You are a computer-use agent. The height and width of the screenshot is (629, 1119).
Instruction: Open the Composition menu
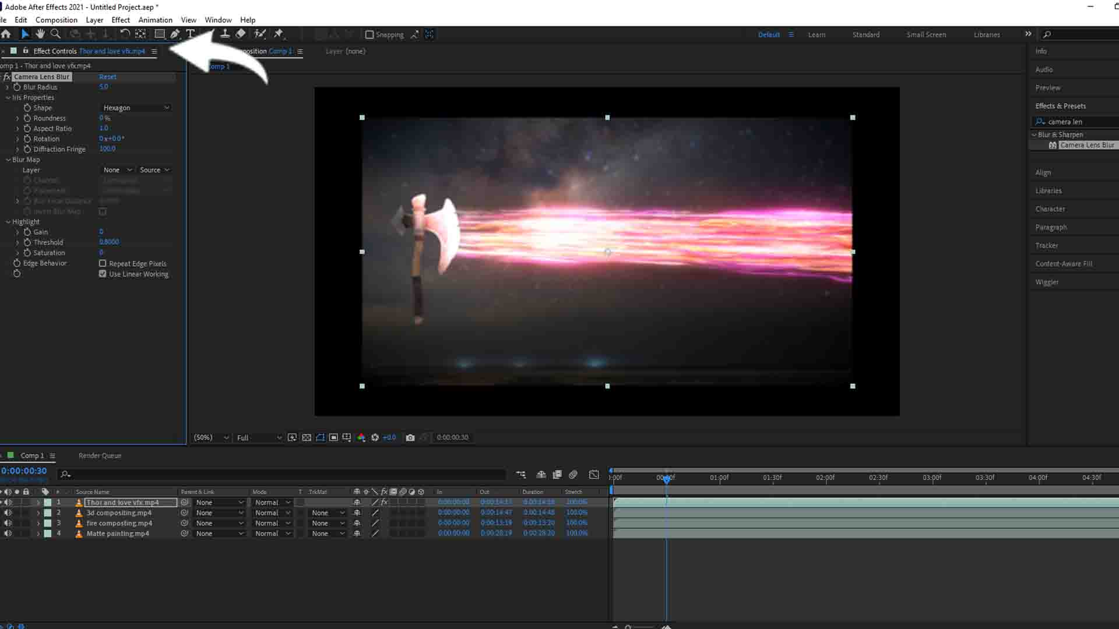pyautogui.click(x=56, y=19)
